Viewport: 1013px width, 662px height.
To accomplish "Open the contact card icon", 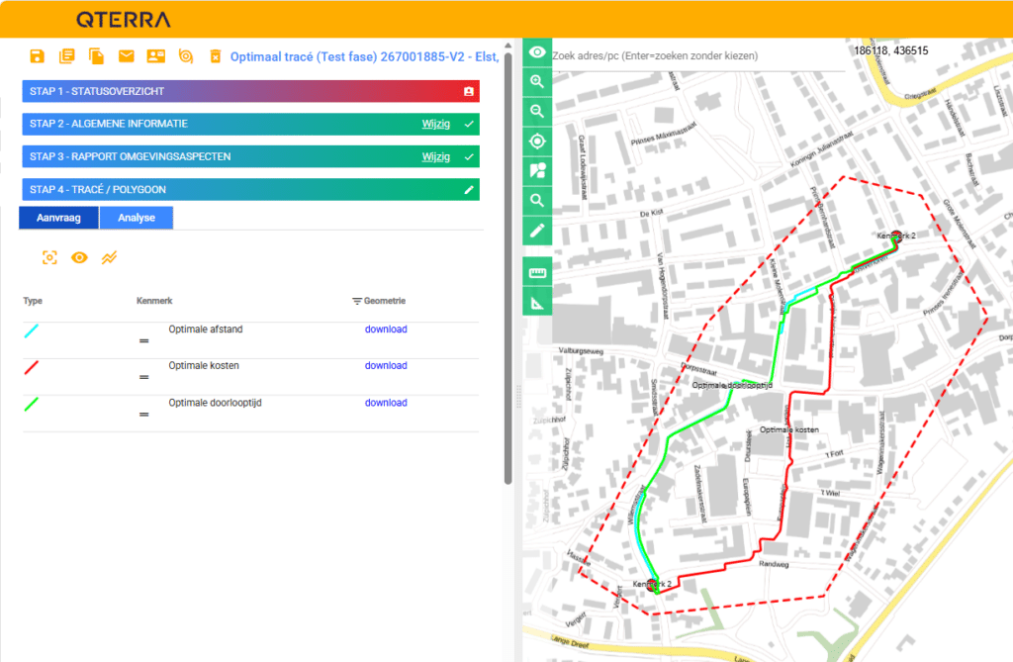I will [x=155, y=56].
